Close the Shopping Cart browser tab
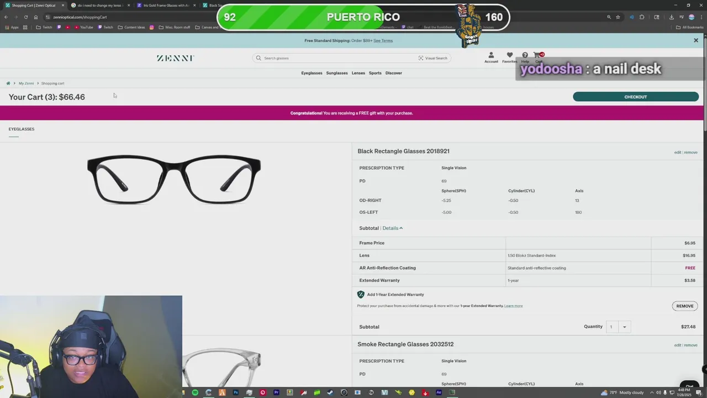The image size is (707, 398). pos(62,5)
